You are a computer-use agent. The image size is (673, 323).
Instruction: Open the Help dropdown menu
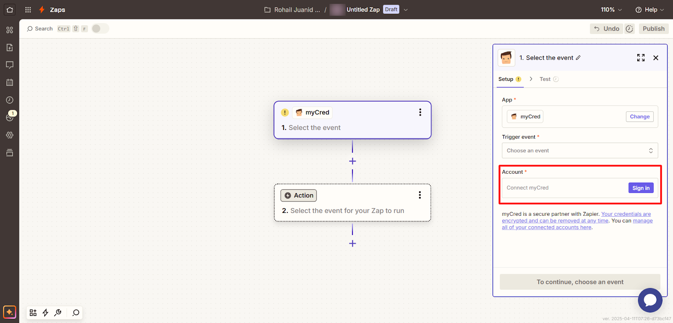(x=650, y=10)
